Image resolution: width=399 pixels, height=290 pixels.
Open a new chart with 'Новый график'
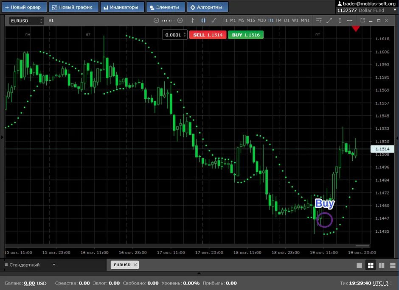(73, 7)
